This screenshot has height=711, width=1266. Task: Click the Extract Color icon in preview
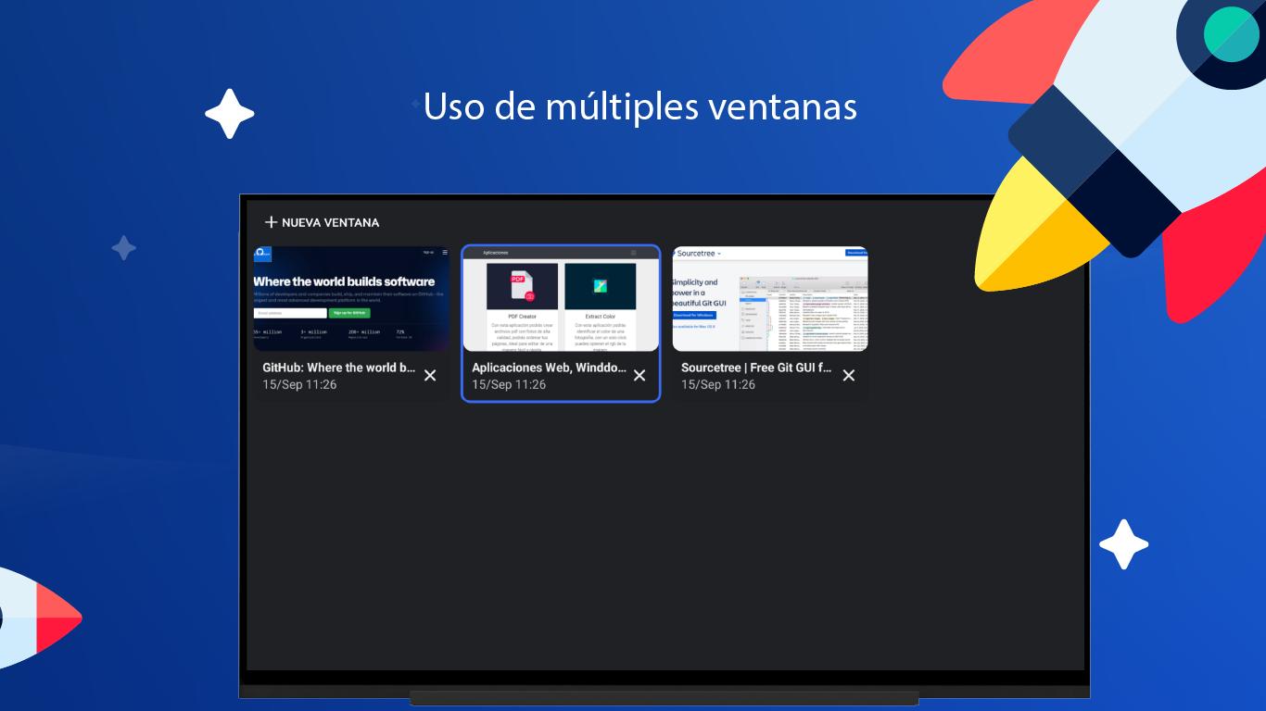coord(600,286)
